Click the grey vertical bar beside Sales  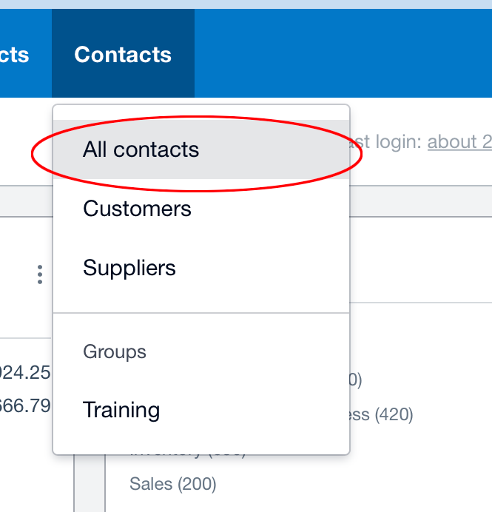coord(90,484)
